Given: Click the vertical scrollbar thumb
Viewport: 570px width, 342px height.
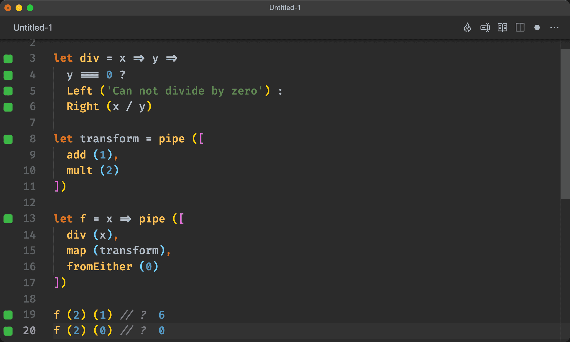Looking at the screenshot, I should [565, 124].
